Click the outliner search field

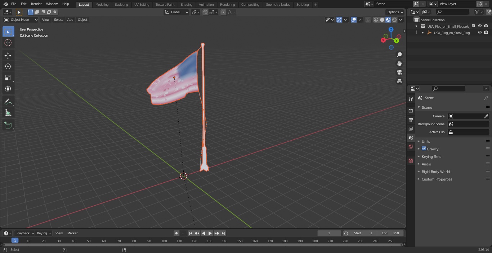[452, 12]
